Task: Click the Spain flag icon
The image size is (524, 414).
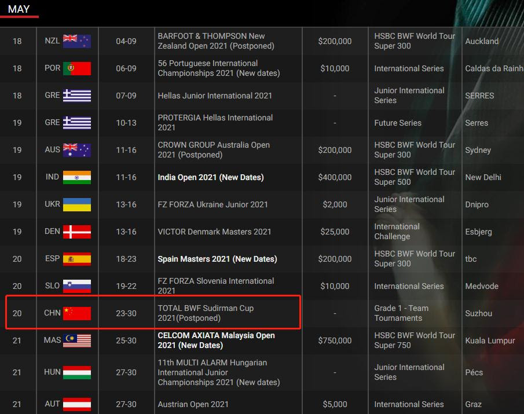Action: pos(77,259)
